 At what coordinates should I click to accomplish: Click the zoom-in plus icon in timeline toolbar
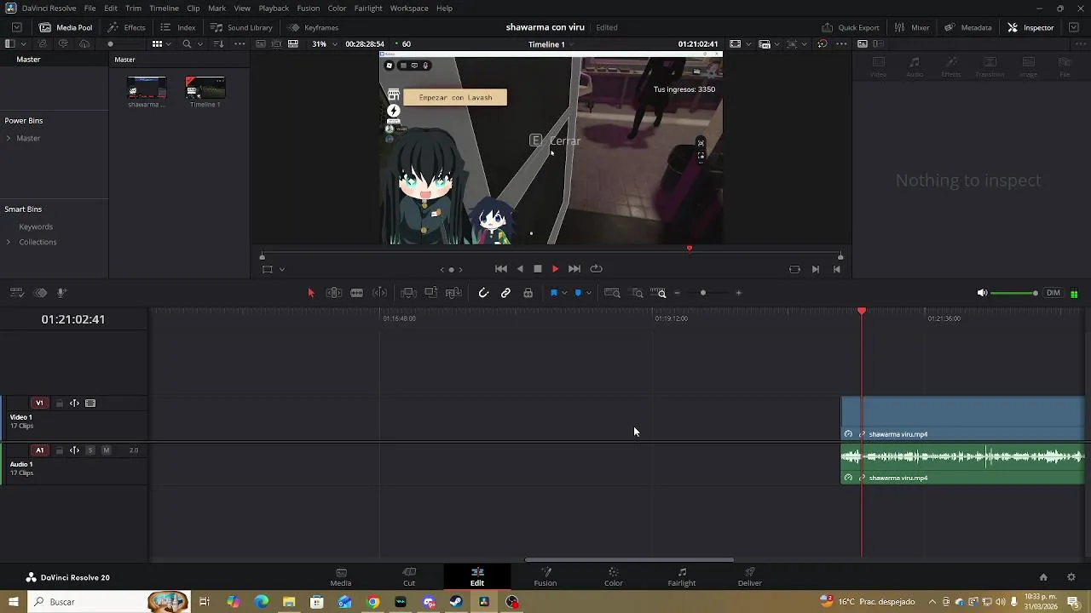(738, 293)
